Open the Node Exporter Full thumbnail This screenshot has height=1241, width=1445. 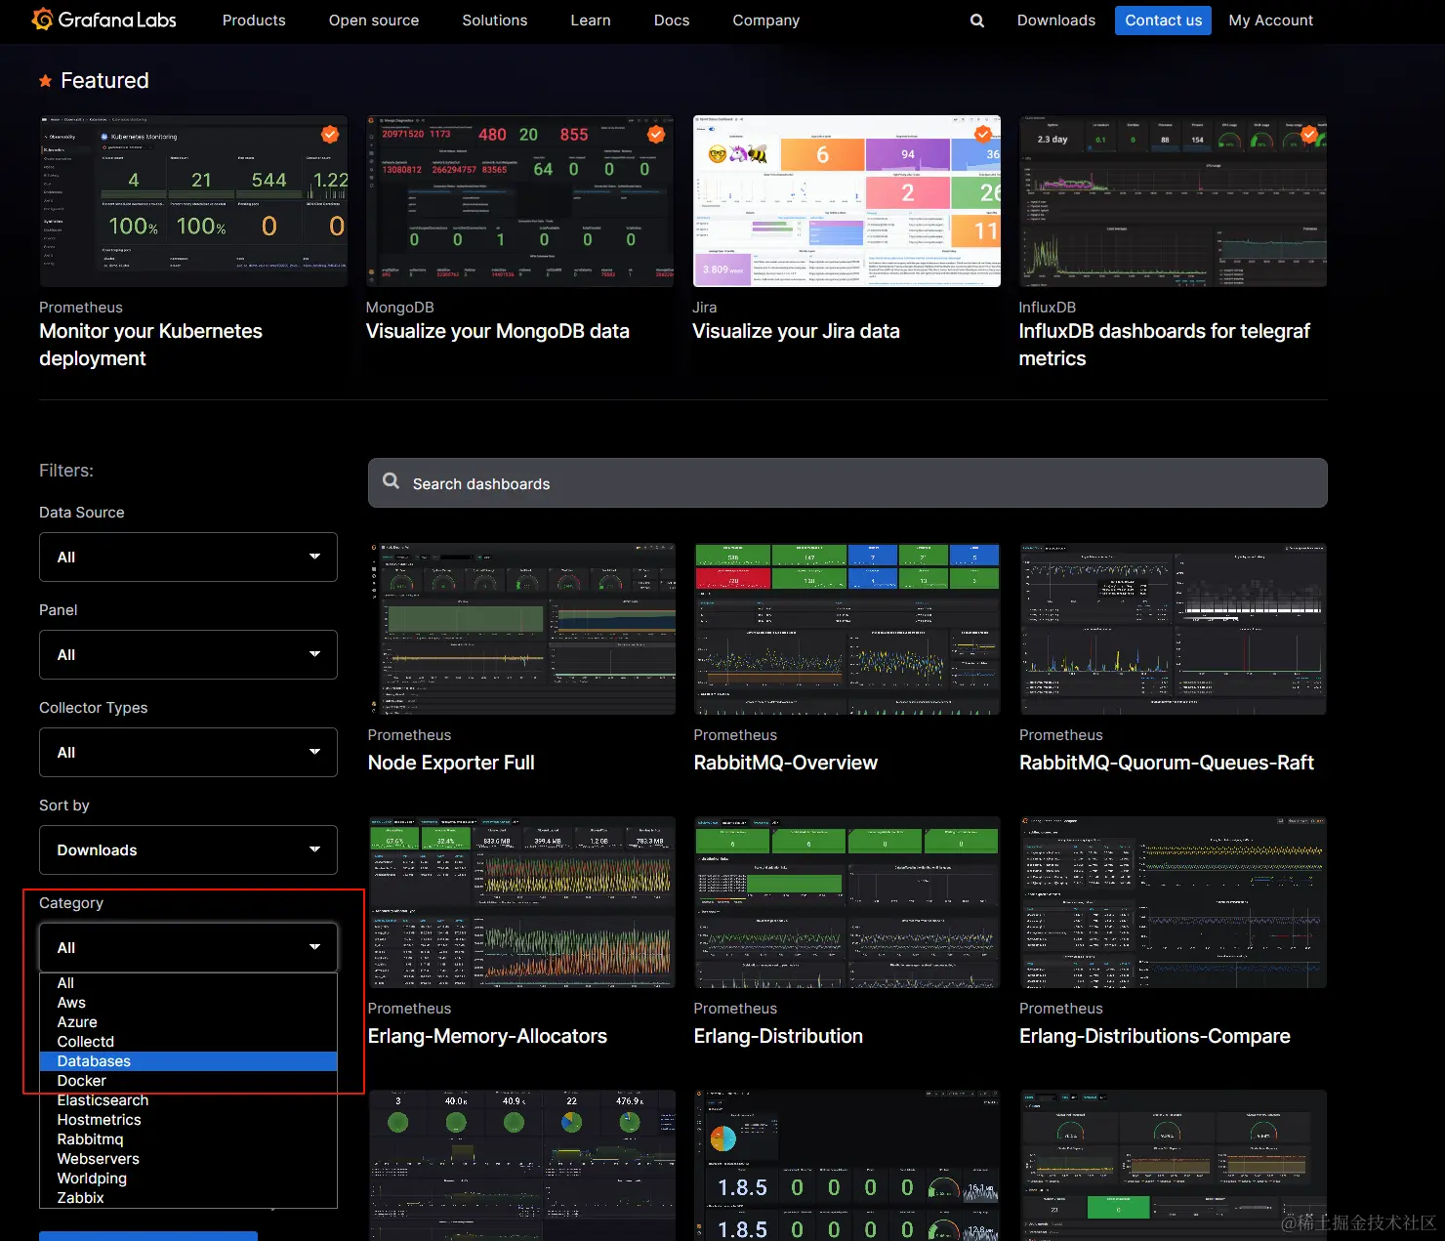coord(521,629)
